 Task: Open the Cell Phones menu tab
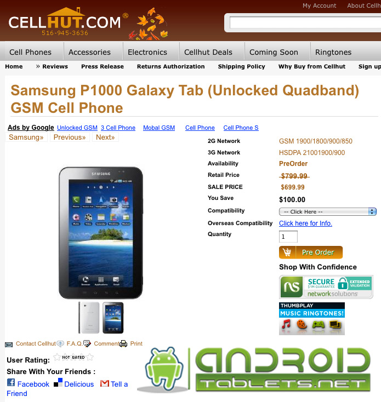click(x=30, y=52)
